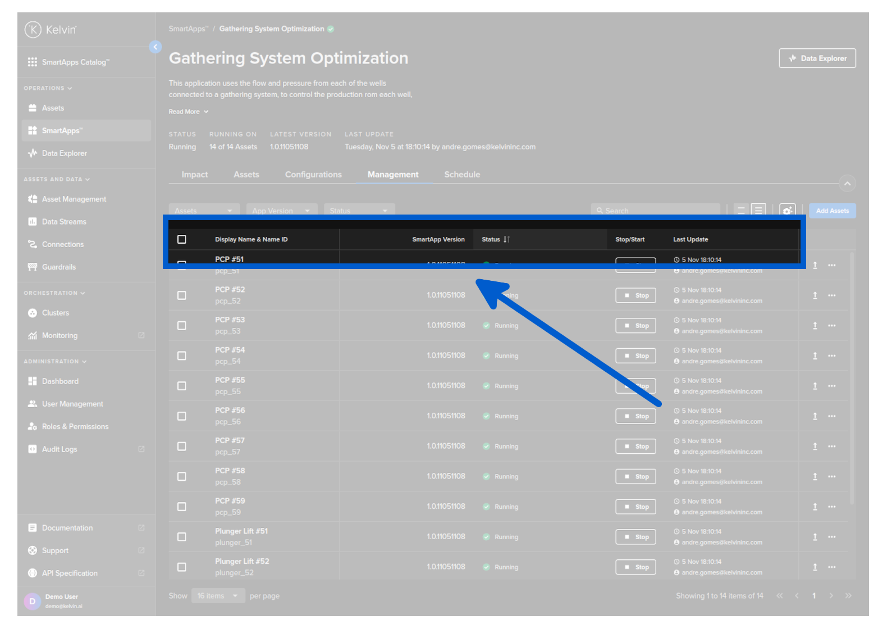Expand the Read More description
Screen dimensions: 887x629
point(189,112)
